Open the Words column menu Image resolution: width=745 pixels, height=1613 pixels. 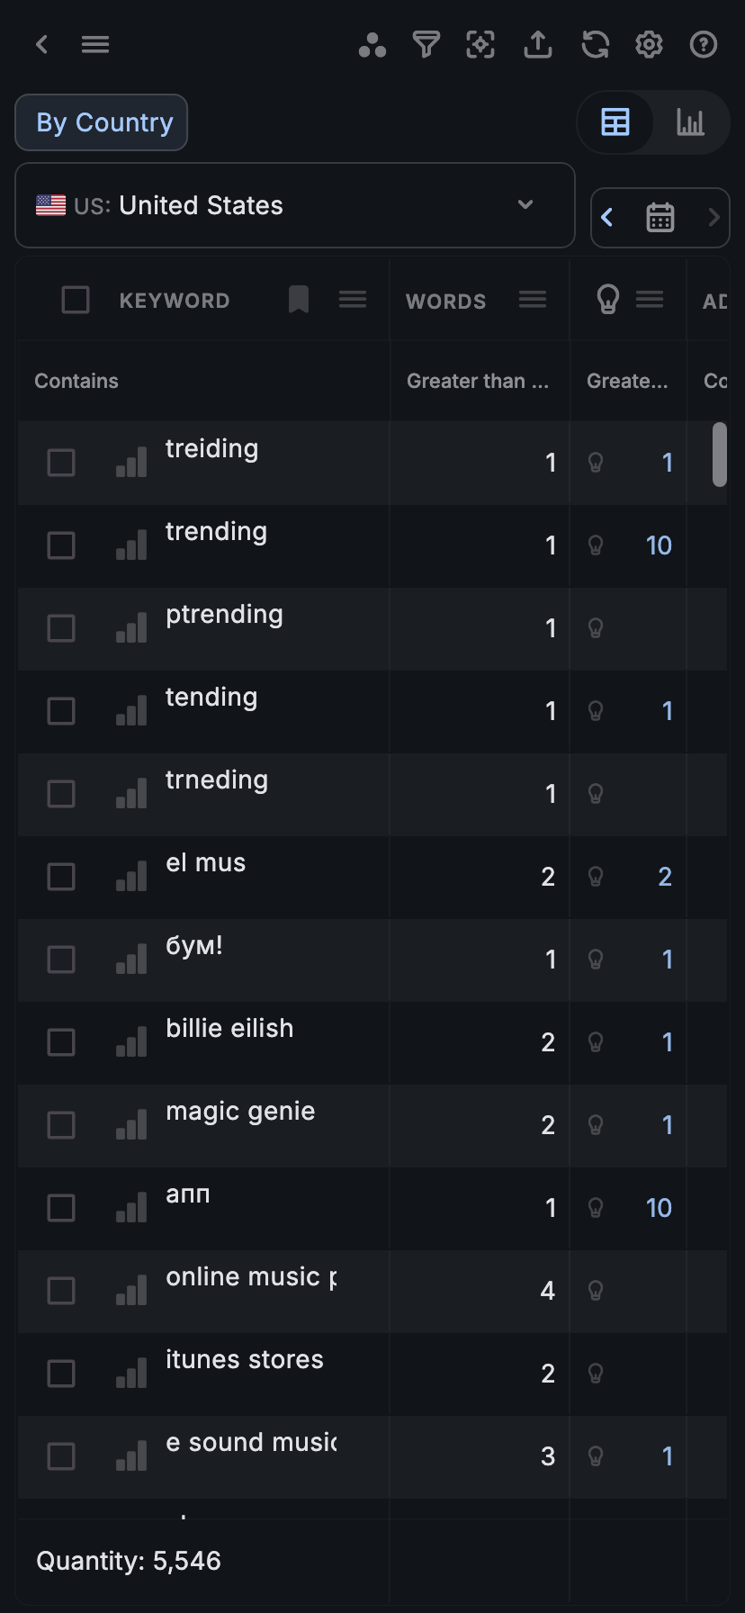(x=533, y=300)
